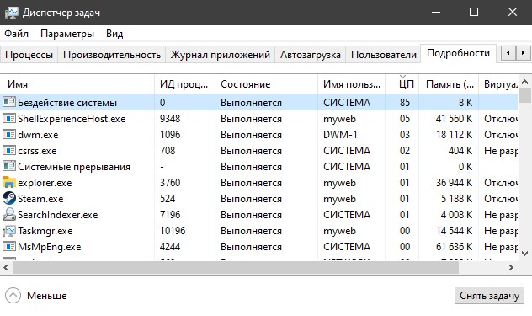Open the Вид menu
This screenshot has width=532, height=316.
[114, 34]
